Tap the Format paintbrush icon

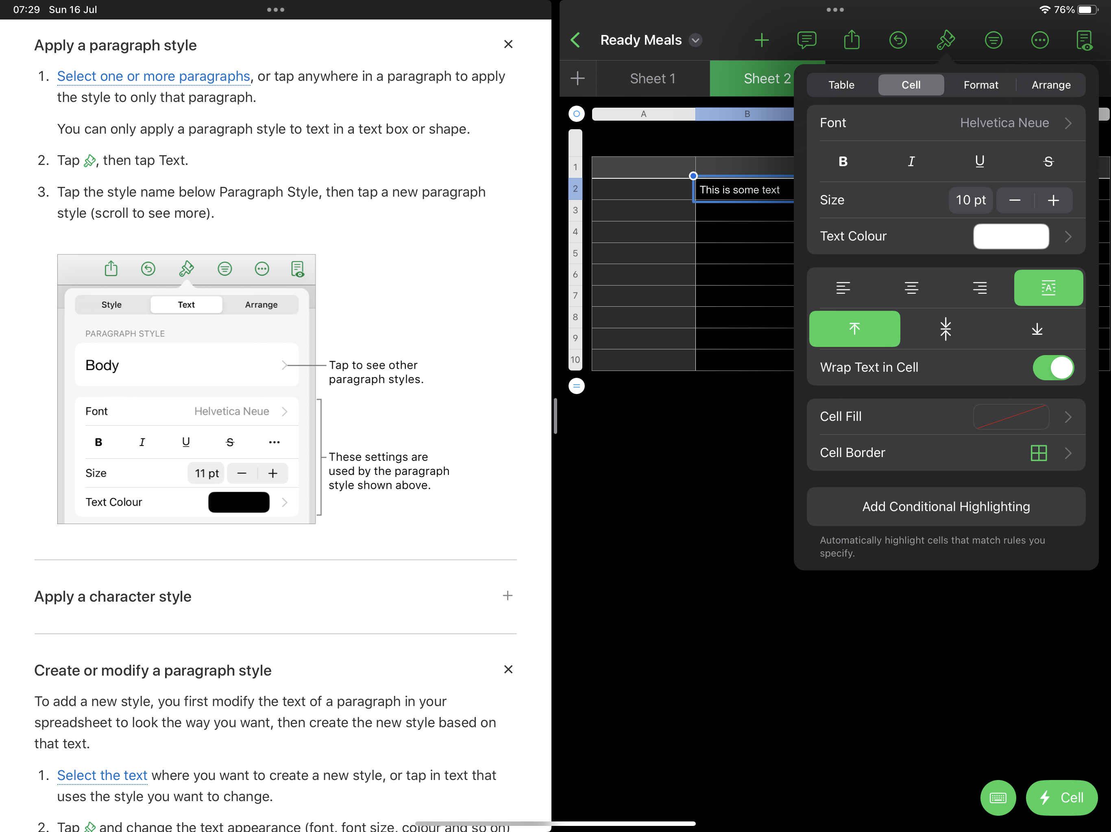[945, 40]
